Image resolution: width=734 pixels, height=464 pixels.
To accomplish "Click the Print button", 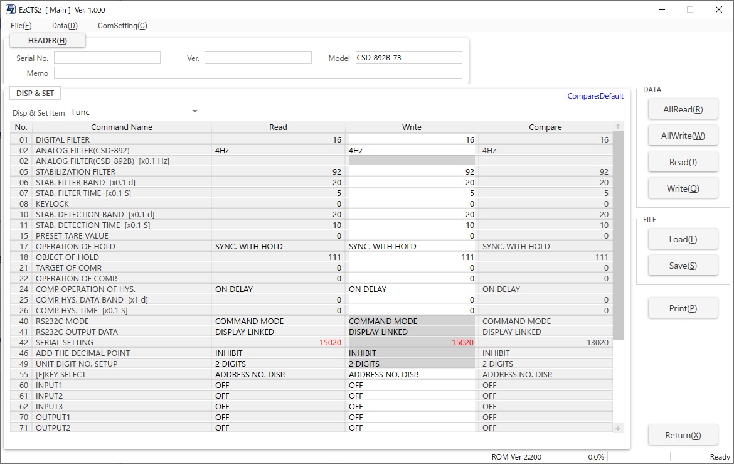I will click(x=683, y=308).
